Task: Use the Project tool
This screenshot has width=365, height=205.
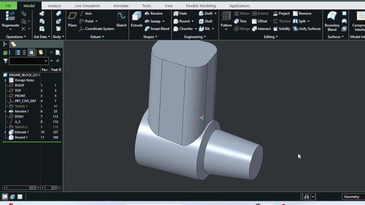Action: pos(281,14)
